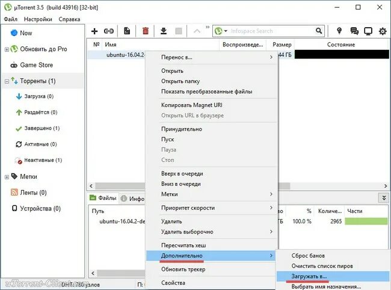Viewport: 391px width, 290px height.
Task: Click the Размер column header
Action: 282,45
